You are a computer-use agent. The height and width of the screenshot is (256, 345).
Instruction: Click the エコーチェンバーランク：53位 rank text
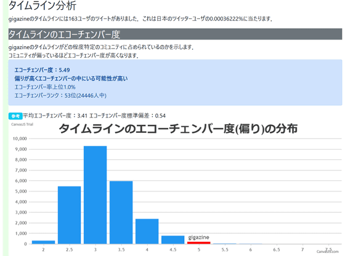(60, 95)
